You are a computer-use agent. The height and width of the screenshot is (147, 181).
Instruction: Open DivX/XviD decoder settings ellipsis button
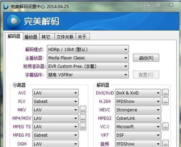coord(165,93)
